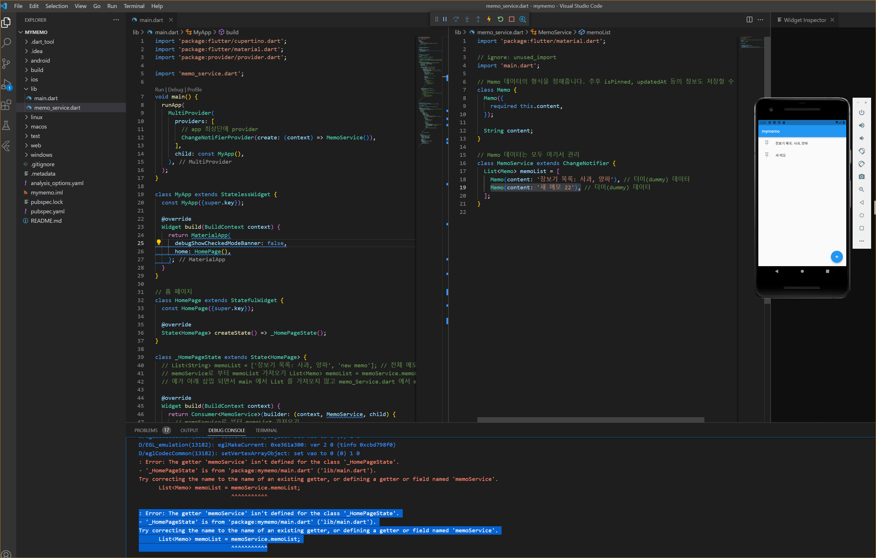Viewport: 876px width, 558px height.
Task: Switch to the PROBLEMS panel tab
Action: [x=146, y=430]
